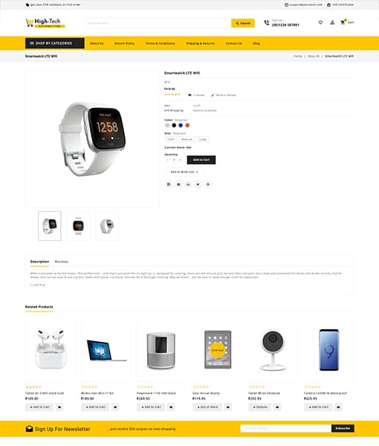Click the Subscribe newsletter button
Screen dimensions: 379x446
point(343,428)
